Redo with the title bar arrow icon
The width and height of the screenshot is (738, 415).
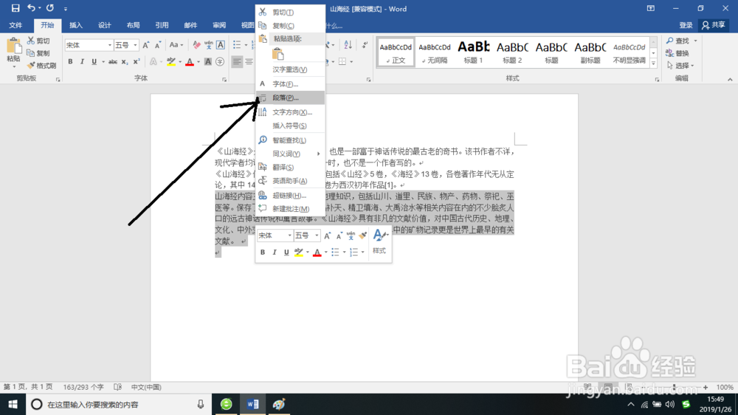tap(50, 8)
